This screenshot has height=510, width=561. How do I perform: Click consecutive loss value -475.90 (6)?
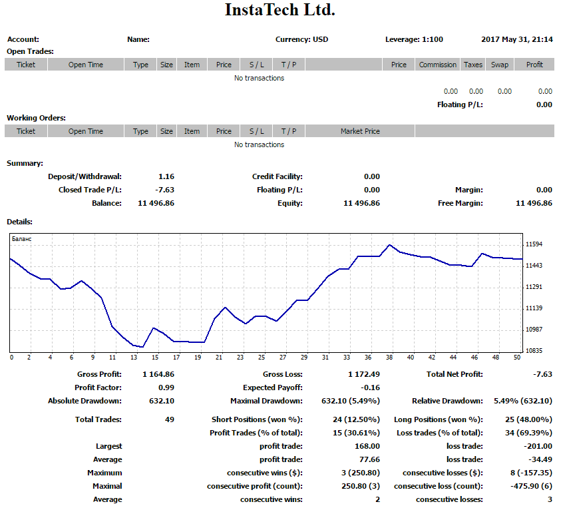pos(531,486)
